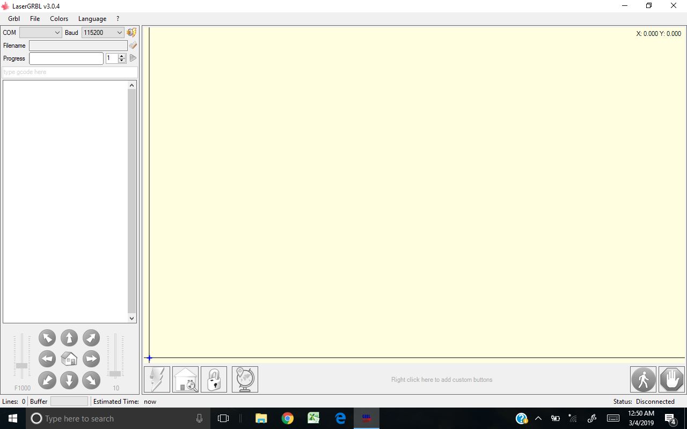Open the Baud rate dropdown showing 115200
The height and width of the screenshot is (429, 687).
pos(103,33)
